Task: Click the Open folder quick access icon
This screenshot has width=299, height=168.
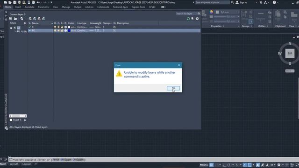Action: pyautogui.click(x=10, y=2)
